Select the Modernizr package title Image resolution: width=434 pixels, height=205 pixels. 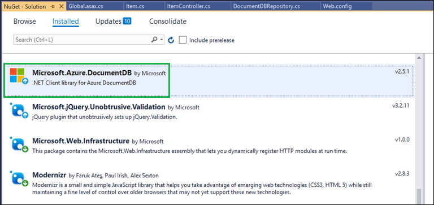click(49, 175)
